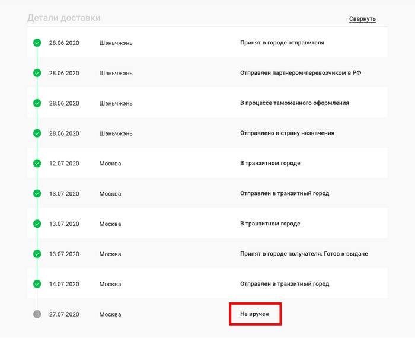Click the gray minus icon in the 27.07.2020 row
This screenshot has width=415, height=338.
37,314
